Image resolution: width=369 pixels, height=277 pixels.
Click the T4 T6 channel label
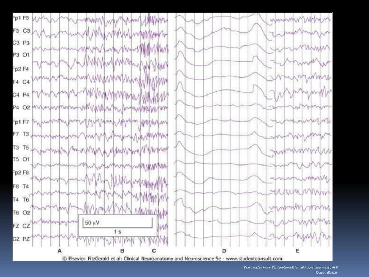(21, 200)
